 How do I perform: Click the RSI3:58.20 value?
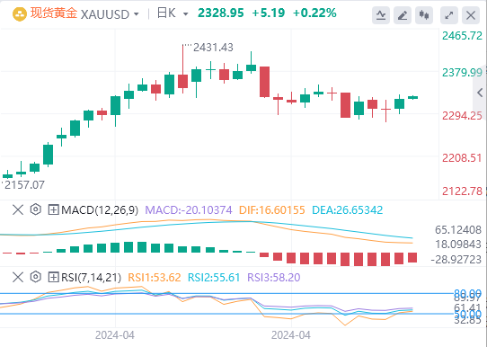pyautogui.click(x=274, y=277)
